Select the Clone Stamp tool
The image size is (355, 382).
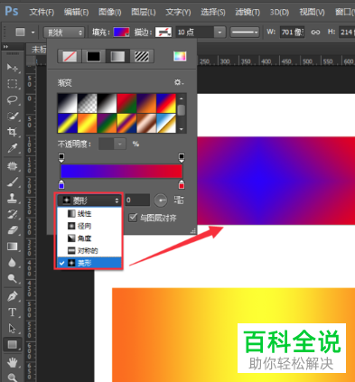12,198
